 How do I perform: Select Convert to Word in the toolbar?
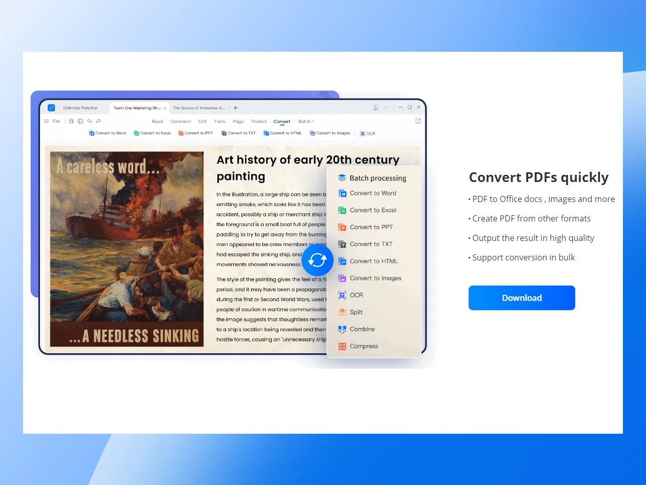coord(107,133)
